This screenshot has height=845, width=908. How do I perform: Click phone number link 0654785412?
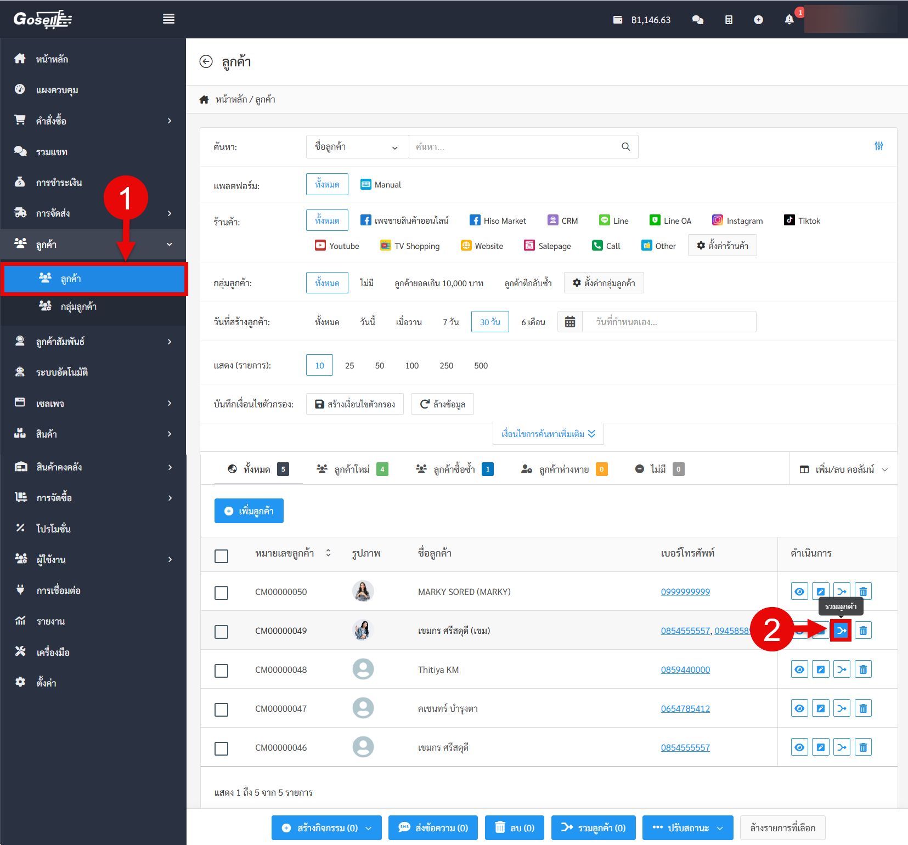[x=685, y=708]
